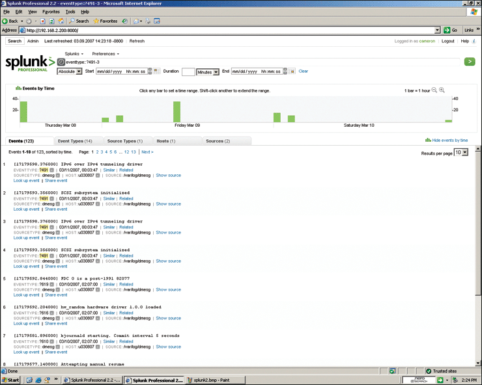
Task: Open the Back button history dropdown arrow
Action: pyautogui.click(x=22, y=21)
